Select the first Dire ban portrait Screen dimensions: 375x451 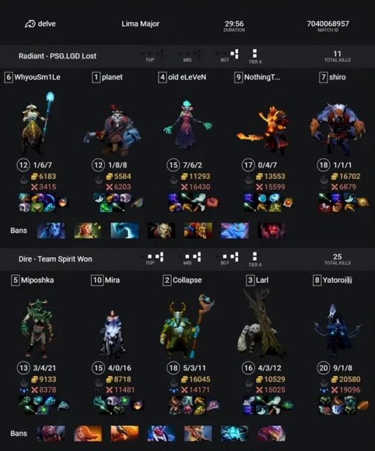[x=51, y=433]
